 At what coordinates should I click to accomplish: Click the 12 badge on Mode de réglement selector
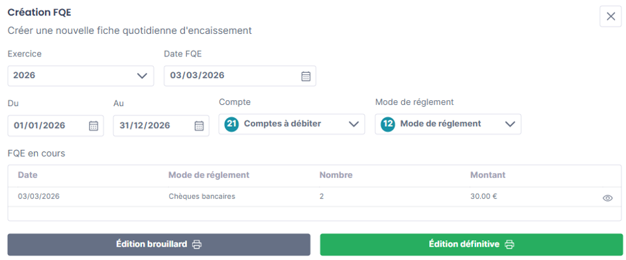pos(388,124)
